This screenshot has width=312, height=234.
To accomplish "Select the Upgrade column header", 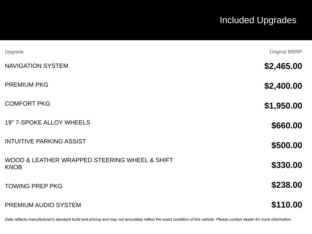I will tap(14, 52).
